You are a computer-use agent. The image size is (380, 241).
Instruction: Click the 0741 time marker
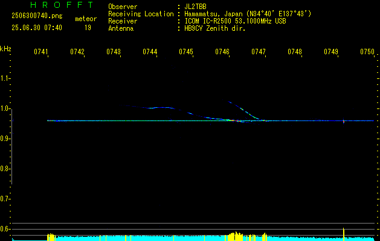click(x=40, y=52)
